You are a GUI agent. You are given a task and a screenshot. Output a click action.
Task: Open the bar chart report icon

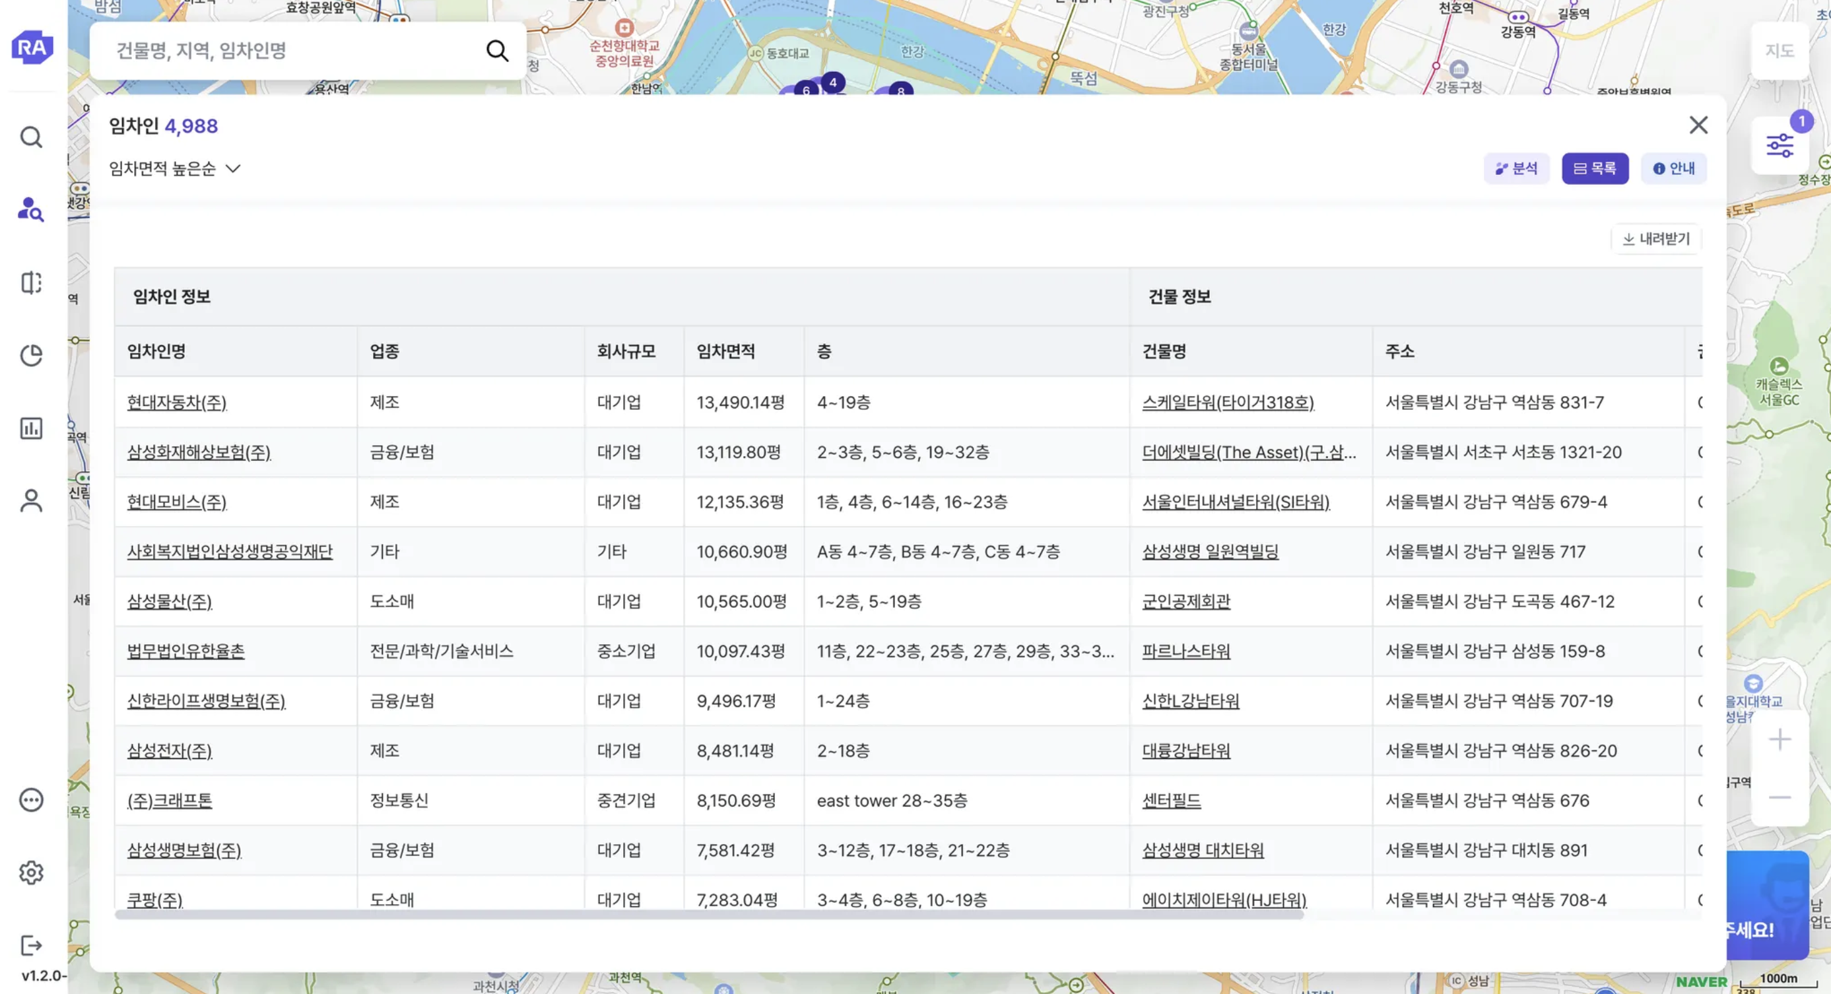[30, 428]
